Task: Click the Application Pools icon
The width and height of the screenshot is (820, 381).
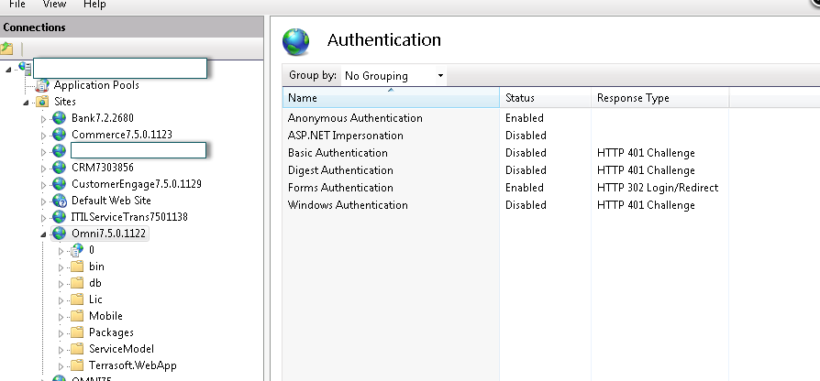Action: click(x=41, y=85)
